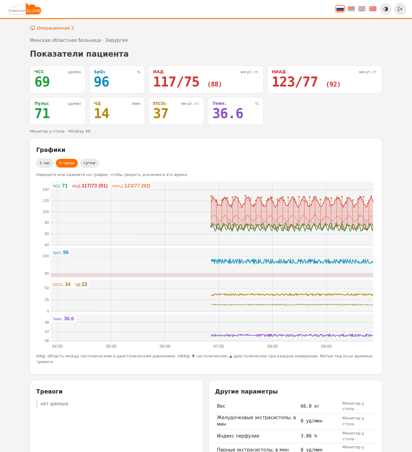Click the Темп. temperature card
The width and height of the screenshot is (412, 452).
point(236,111)
